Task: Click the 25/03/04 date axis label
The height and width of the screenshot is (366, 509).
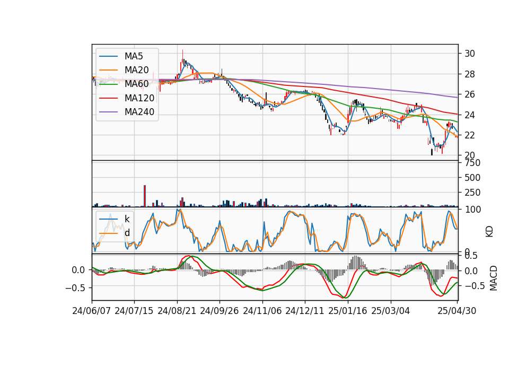Action: point(391,311)
